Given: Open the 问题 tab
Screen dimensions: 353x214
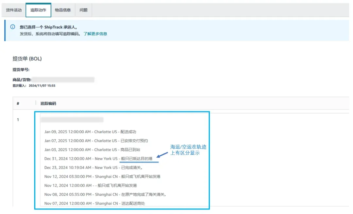Looking at the screenshot, I should coord(84,10).
